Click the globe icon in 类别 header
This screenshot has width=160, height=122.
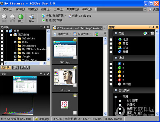click(145, 33)
